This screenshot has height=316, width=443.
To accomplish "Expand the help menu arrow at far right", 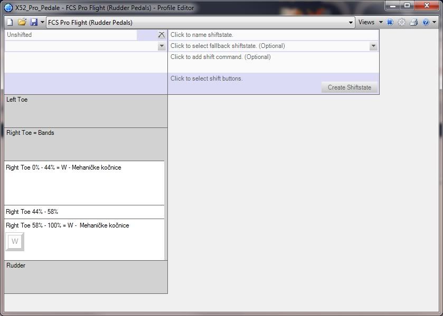I will (435, 23).
